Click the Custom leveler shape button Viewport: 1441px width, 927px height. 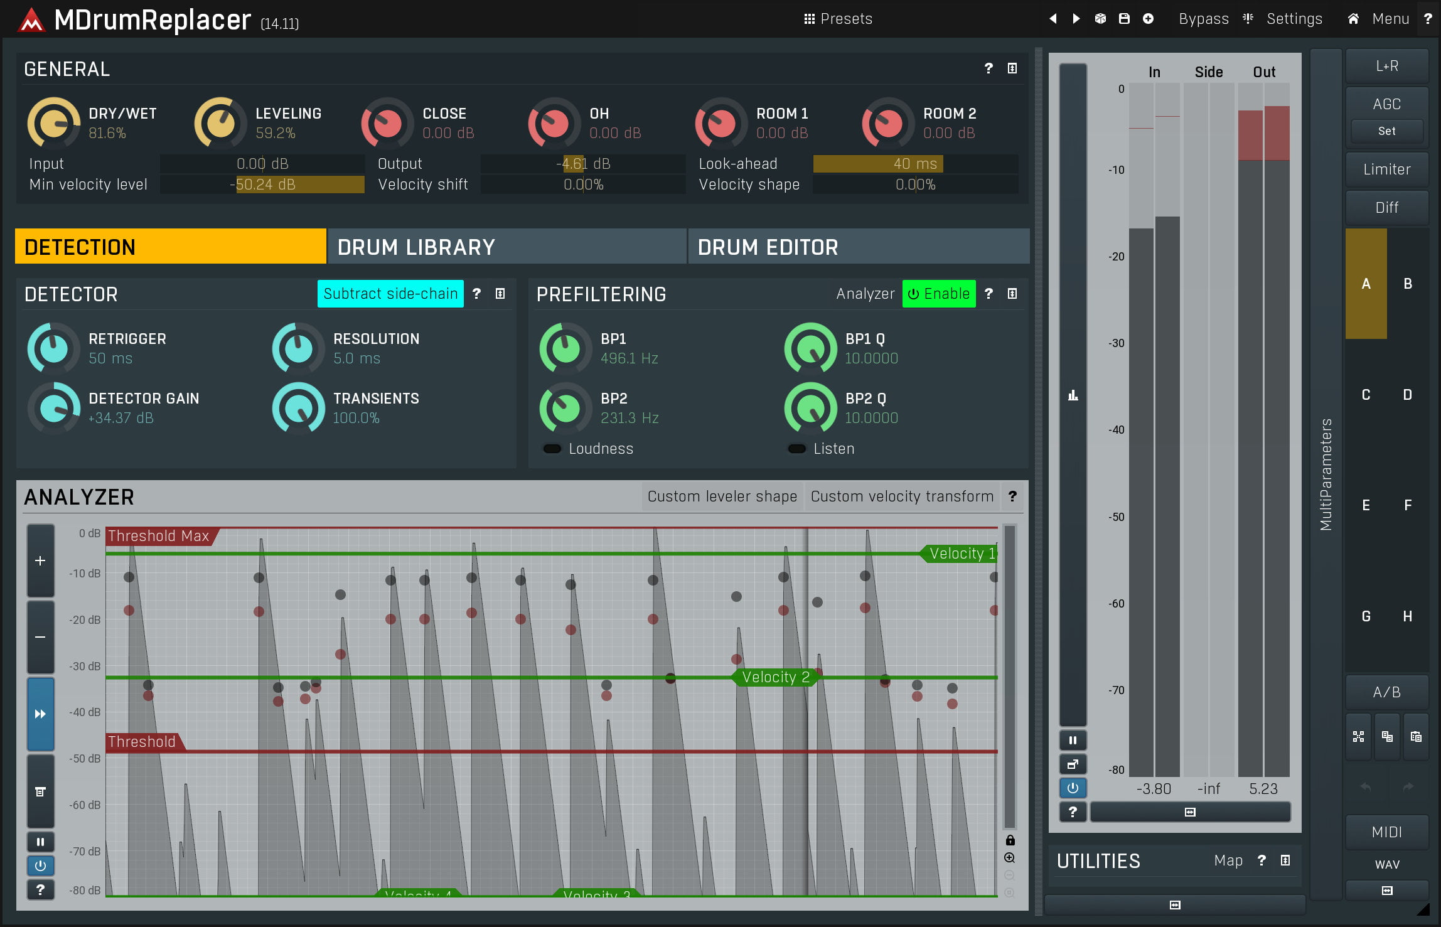(722, 496)
